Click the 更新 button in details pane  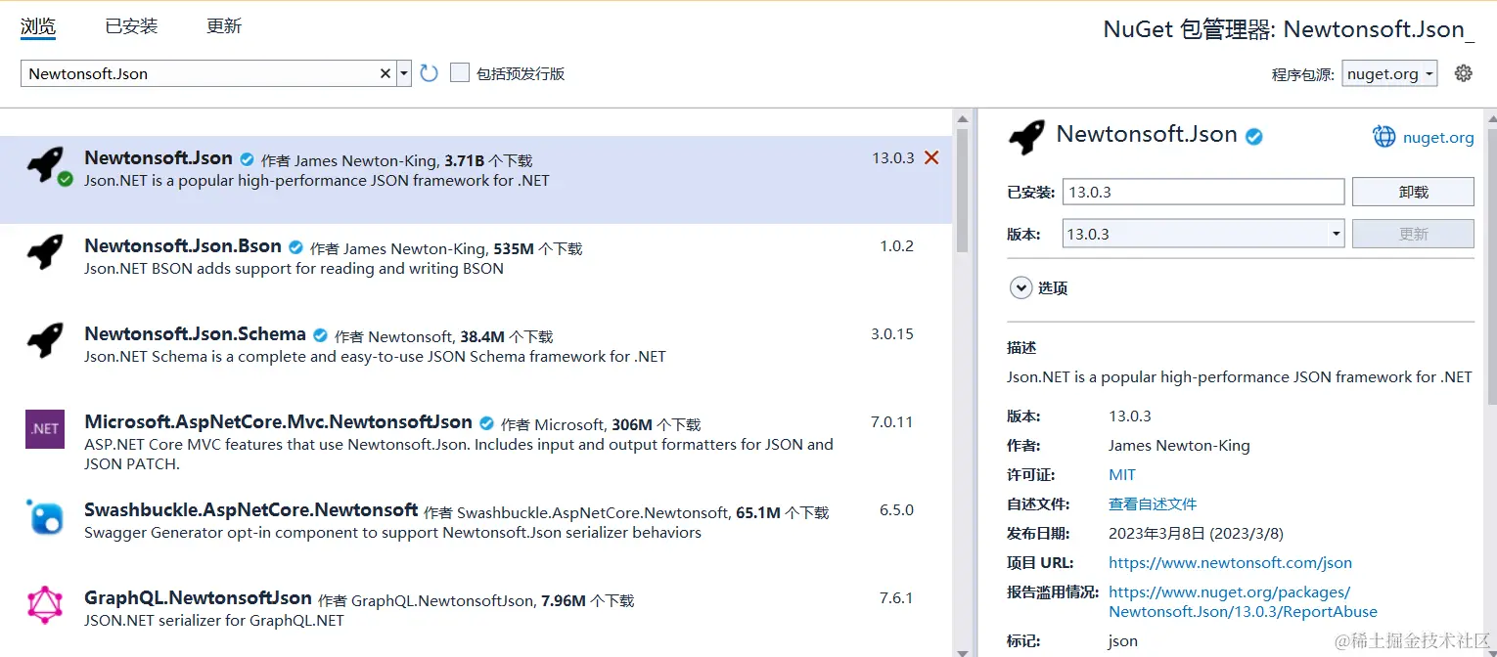tap(1413, 234)
